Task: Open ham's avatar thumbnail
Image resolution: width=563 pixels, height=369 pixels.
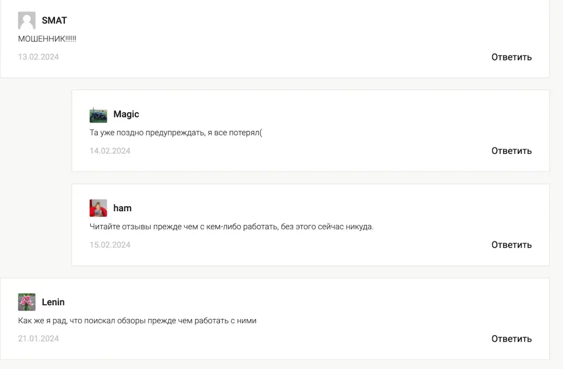Action: [98, 208]
